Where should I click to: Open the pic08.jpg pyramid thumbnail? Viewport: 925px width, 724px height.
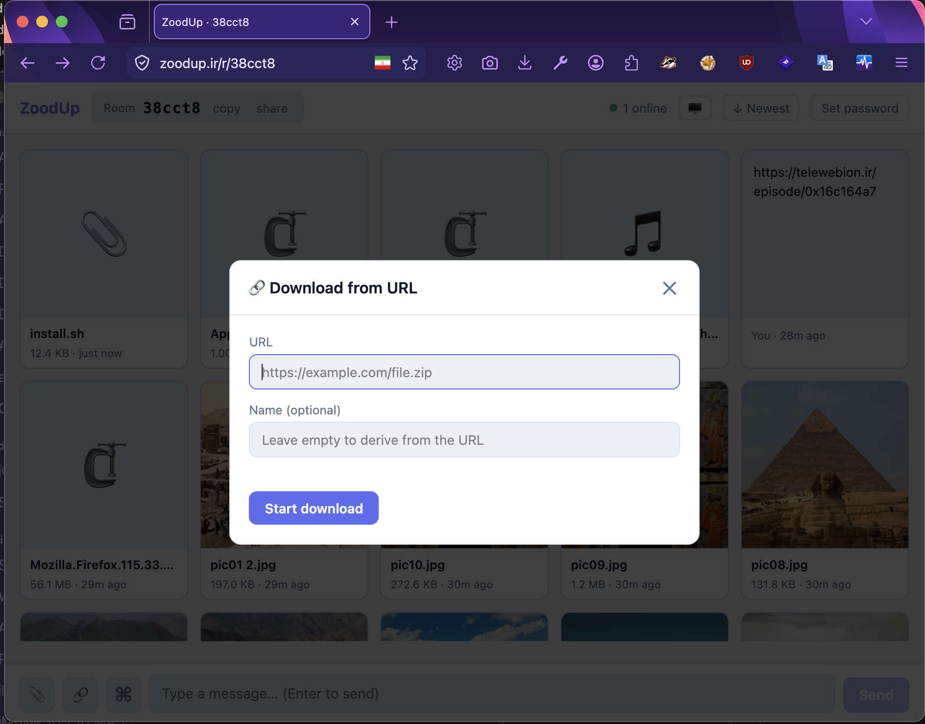825,464
